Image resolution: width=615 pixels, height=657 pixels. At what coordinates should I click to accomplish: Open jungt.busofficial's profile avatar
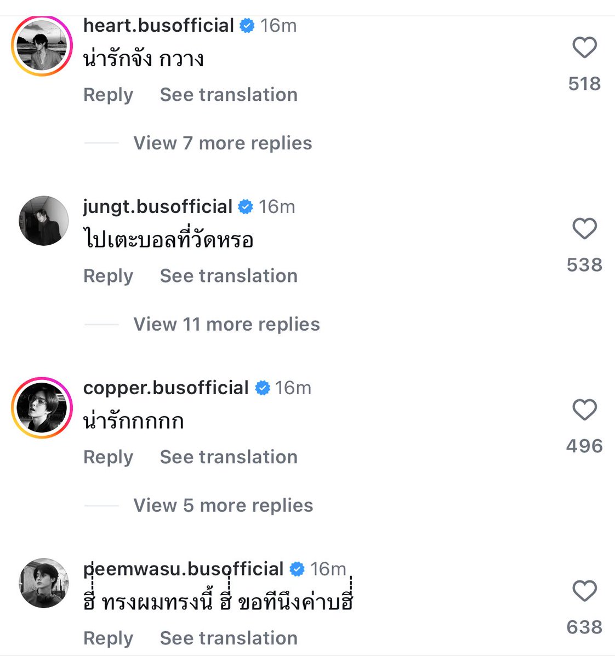[43, 221]
